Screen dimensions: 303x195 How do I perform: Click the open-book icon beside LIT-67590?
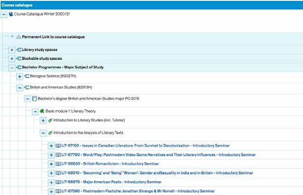(58, 191)
